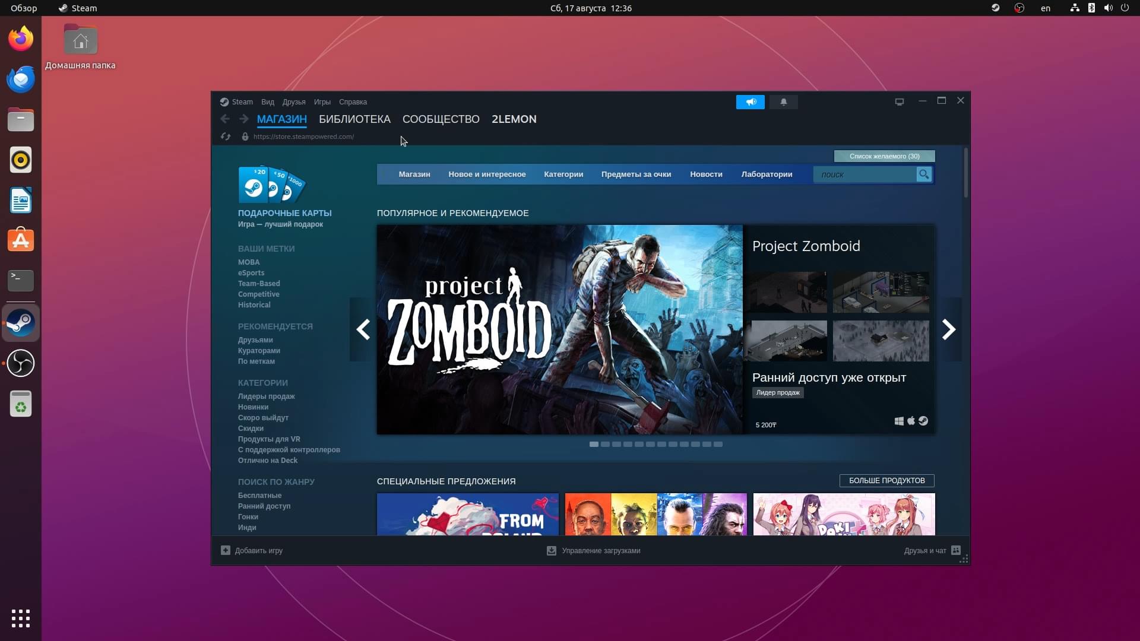Open the en keyboard layout menu

pyautogui.click(x=1046, y=8)
